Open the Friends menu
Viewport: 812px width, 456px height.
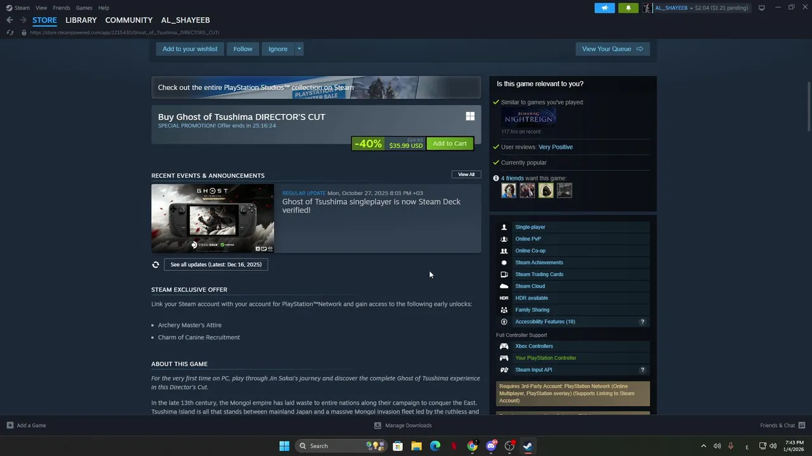[x=62, y=8]
